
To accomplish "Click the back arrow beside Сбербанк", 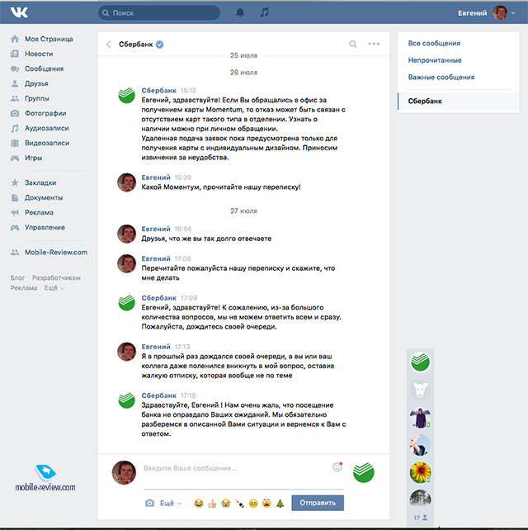I will 108,45.
